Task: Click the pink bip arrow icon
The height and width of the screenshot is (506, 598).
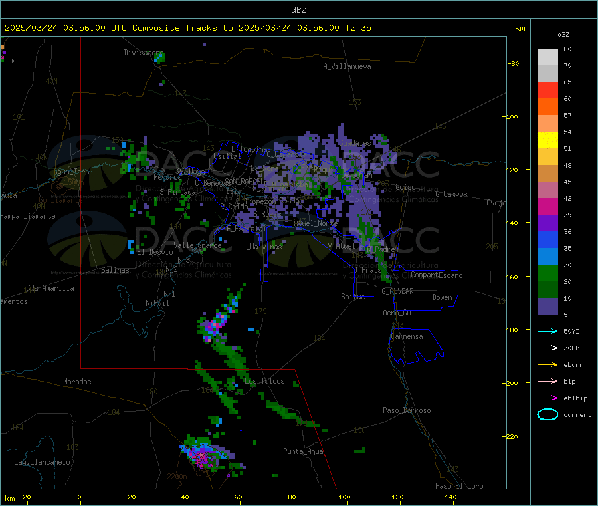Action: 548,381
